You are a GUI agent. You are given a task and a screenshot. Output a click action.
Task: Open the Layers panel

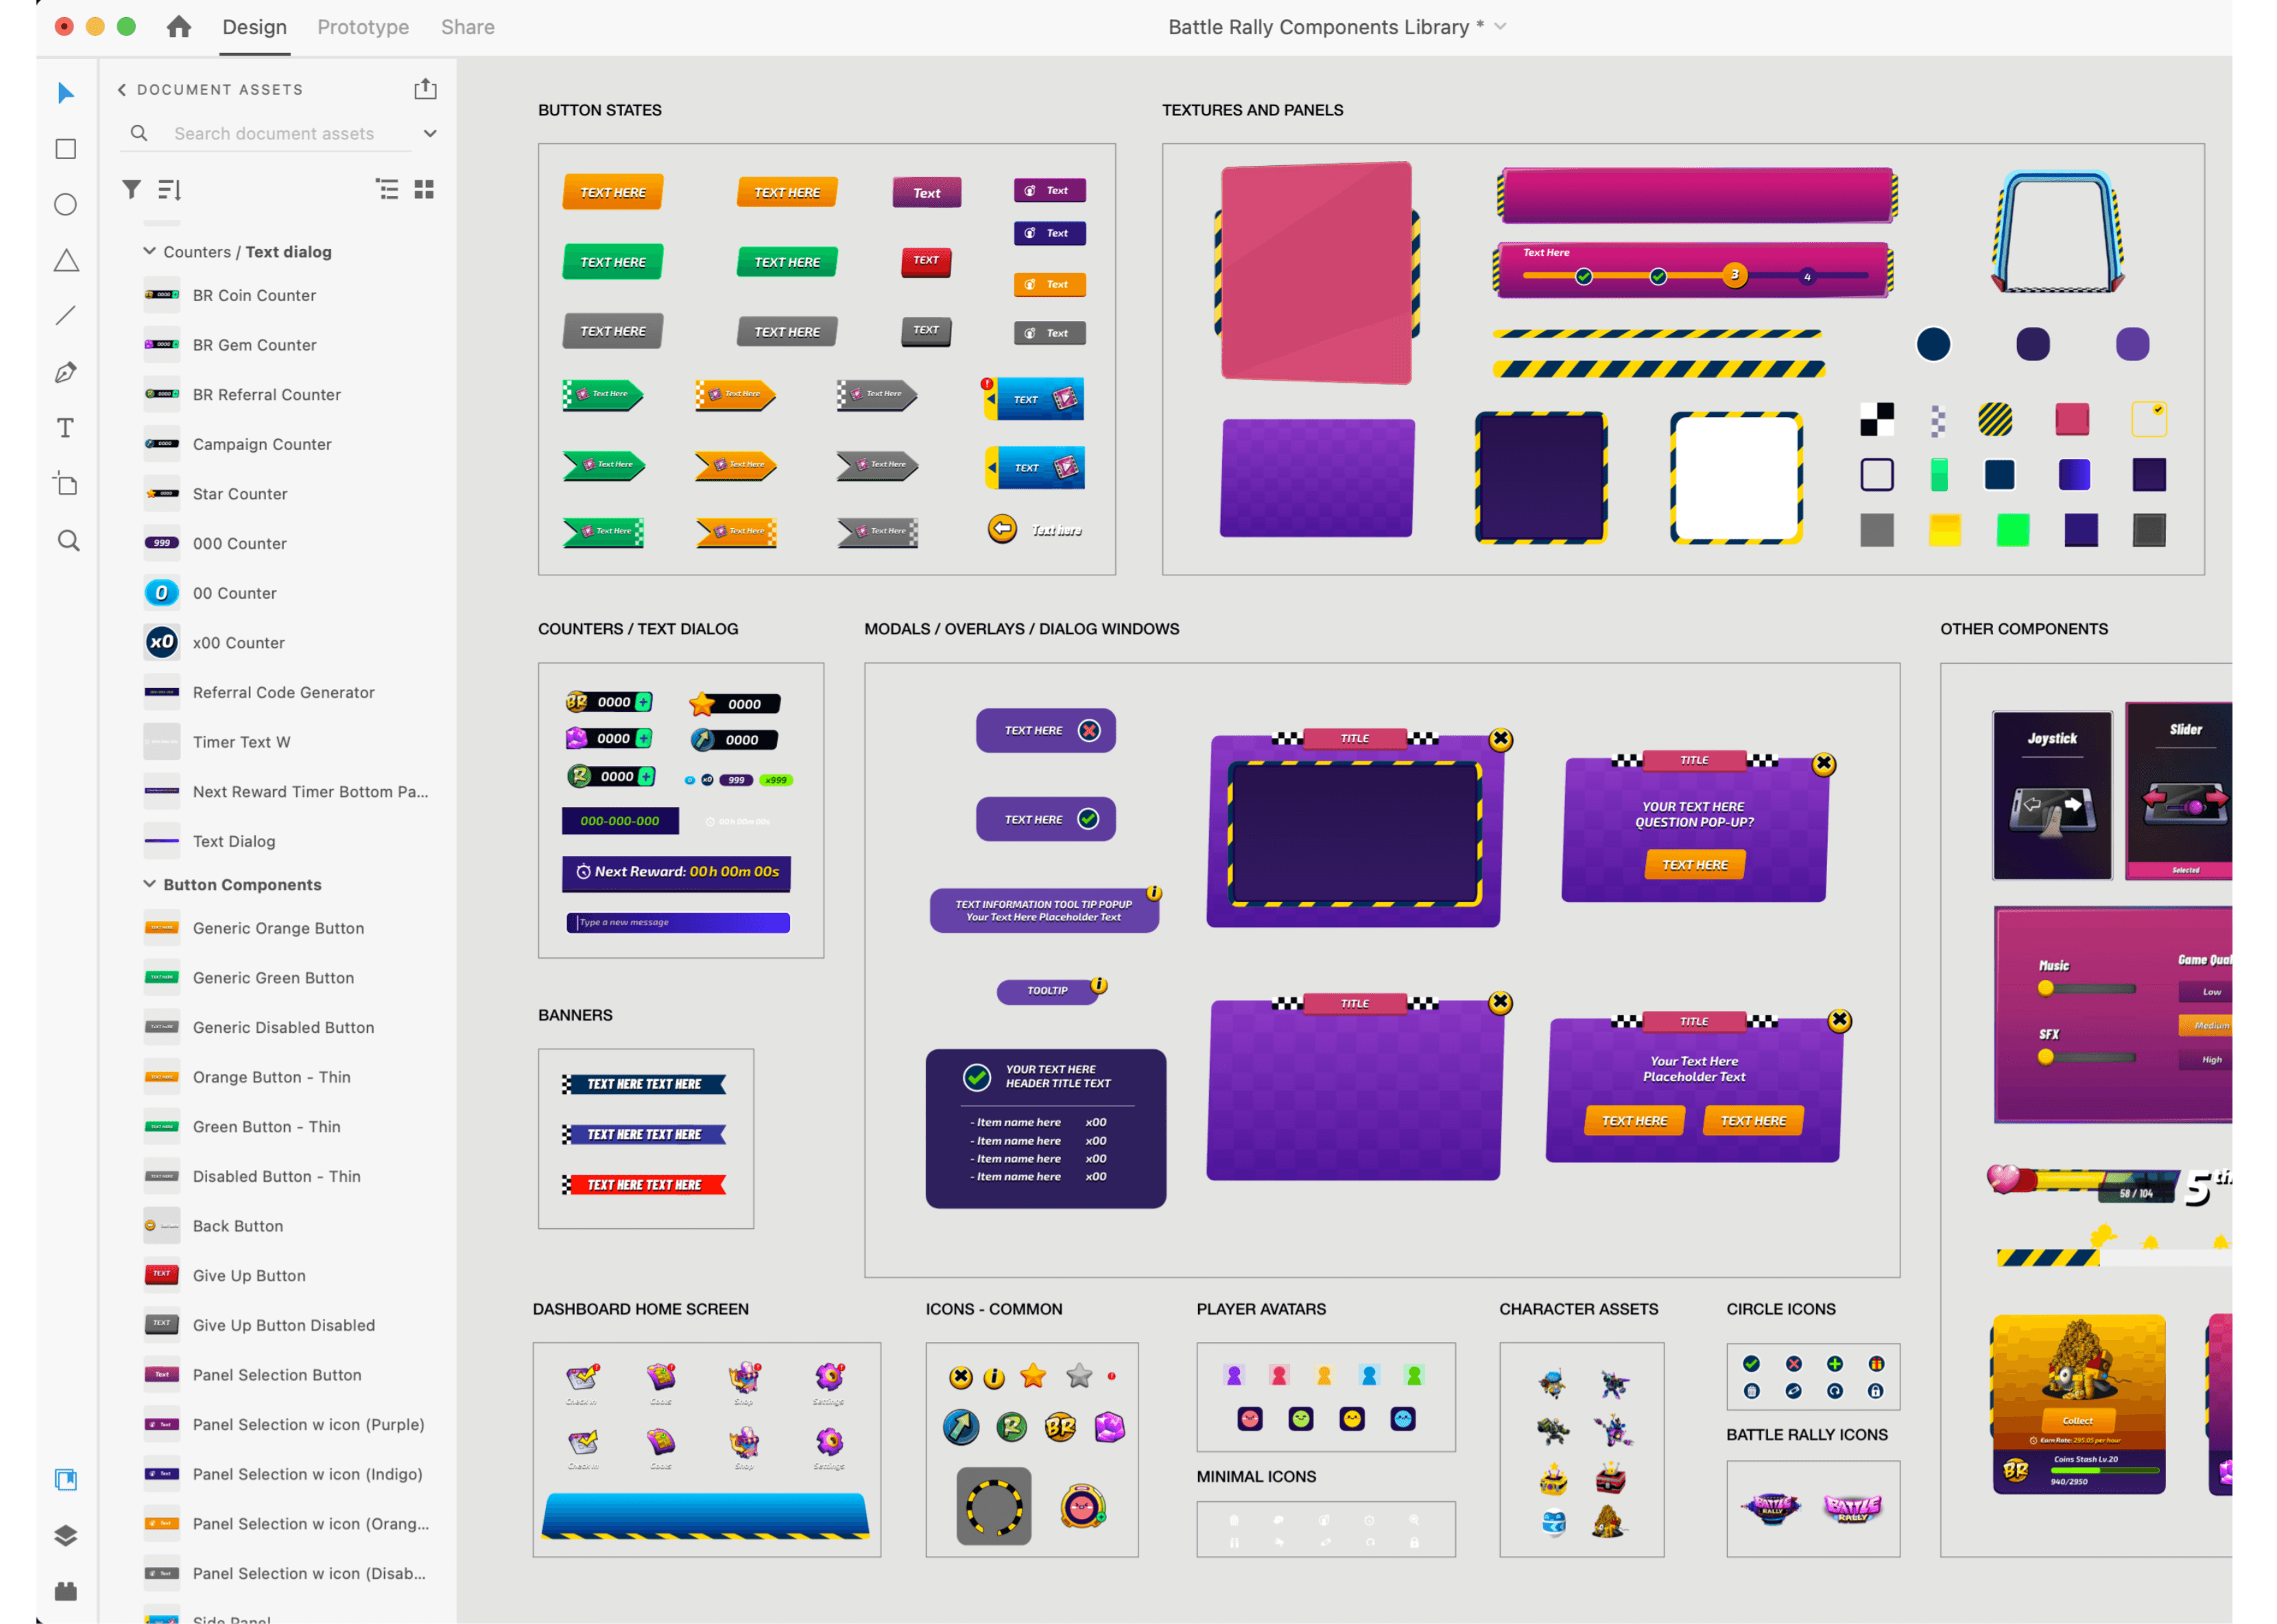tap(66, 1536)
